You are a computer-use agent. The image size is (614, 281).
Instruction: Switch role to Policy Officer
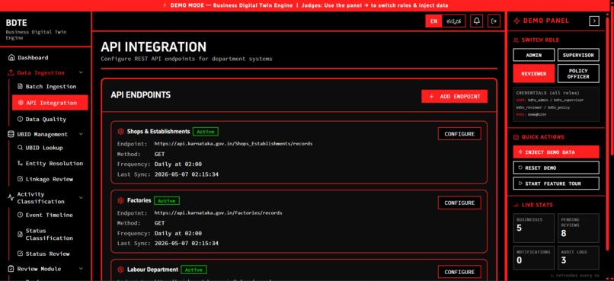pyautogui.click(x=578, y=74)
